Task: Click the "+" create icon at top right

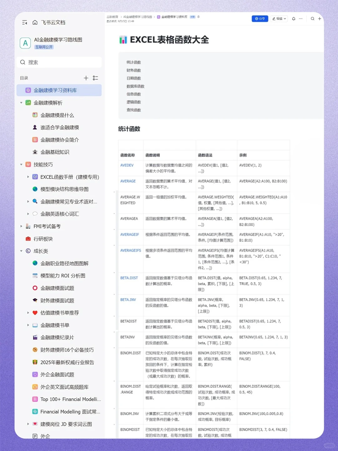Action: pyautogui.click(x=320, y=19)
